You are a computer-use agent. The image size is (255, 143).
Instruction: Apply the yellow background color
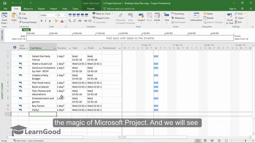(56, 21)
